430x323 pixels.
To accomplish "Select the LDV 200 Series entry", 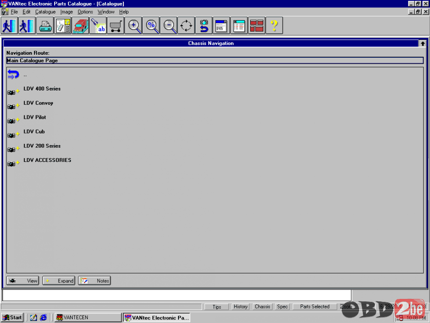I will point(42,146).
